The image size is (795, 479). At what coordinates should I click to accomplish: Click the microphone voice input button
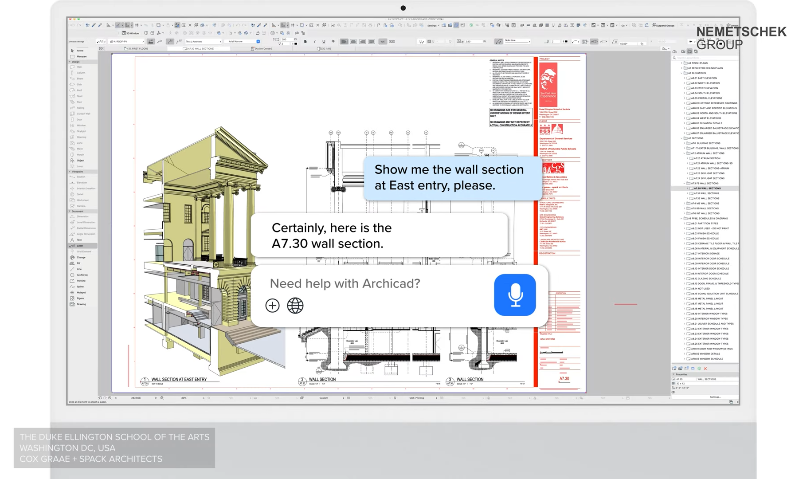tap(514, 295)
